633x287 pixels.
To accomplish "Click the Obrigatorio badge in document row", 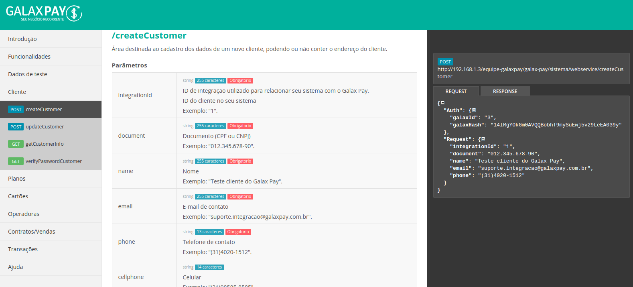I will point(240,126).
